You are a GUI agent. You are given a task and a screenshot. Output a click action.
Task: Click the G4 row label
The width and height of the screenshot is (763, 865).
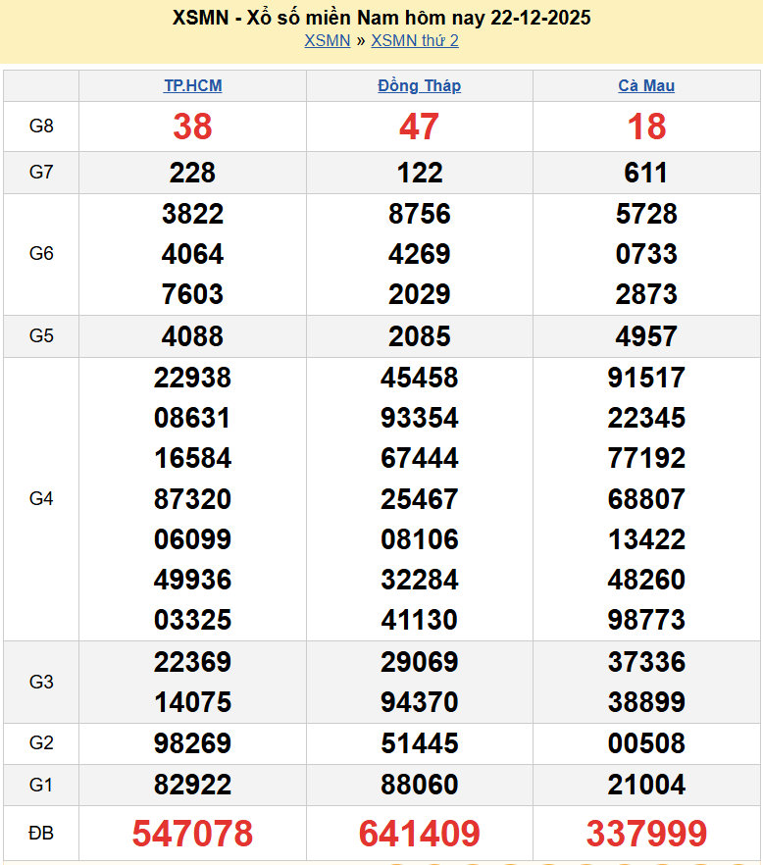[x=41, y=499]
